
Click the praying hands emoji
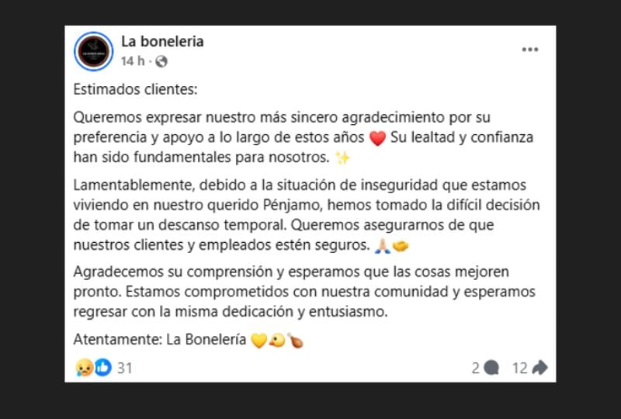(383, 246)
